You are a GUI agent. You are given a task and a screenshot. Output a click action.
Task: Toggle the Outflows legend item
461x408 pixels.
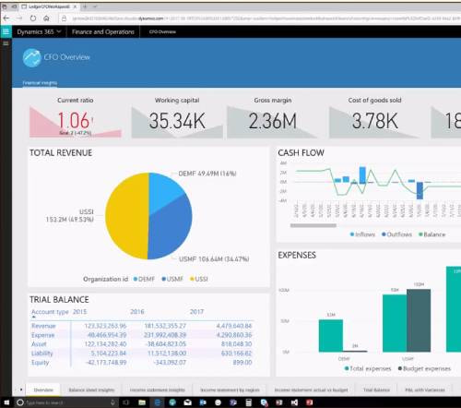coord(396,234)
